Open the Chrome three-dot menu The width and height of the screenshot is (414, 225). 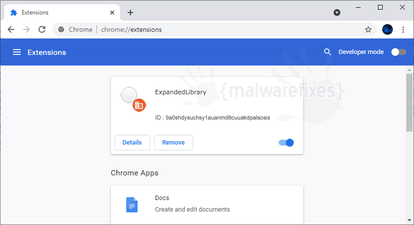click(x=403, y=29)
